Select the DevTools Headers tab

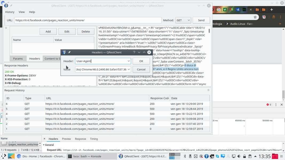click(53, 139)
